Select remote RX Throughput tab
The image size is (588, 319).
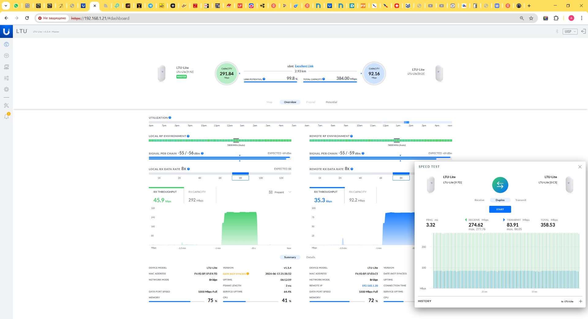327,196
